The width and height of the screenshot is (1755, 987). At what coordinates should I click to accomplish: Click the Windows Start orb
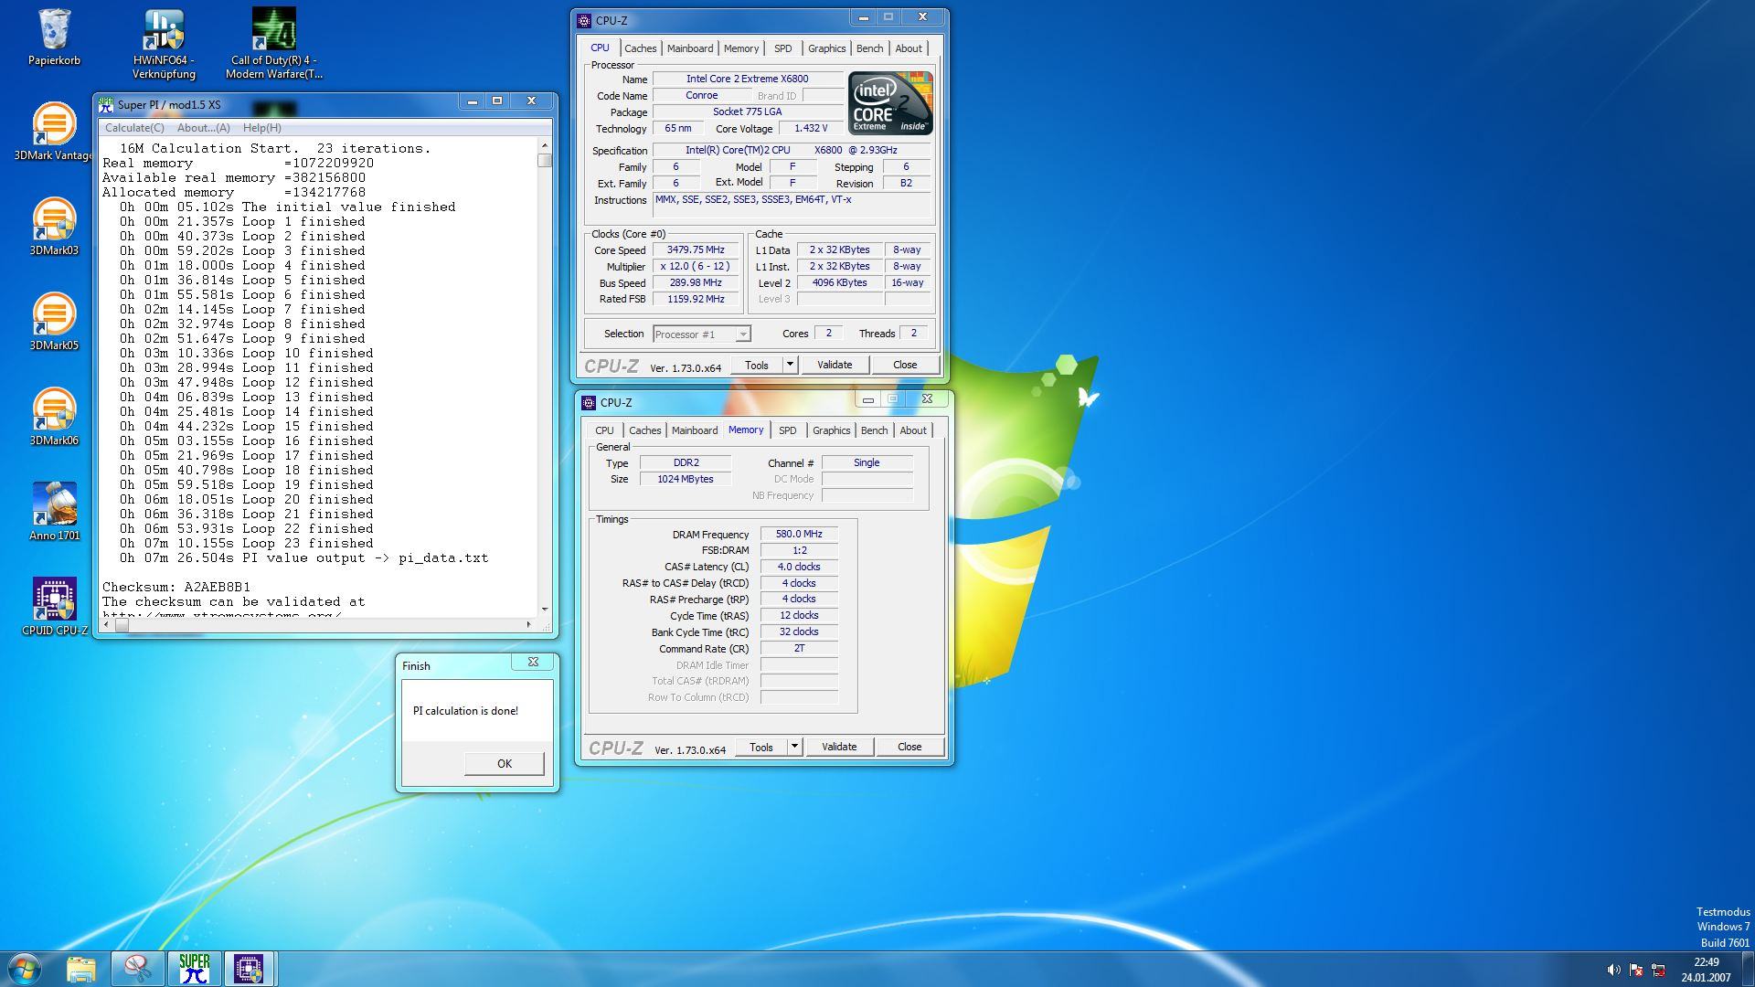point(25,968)
